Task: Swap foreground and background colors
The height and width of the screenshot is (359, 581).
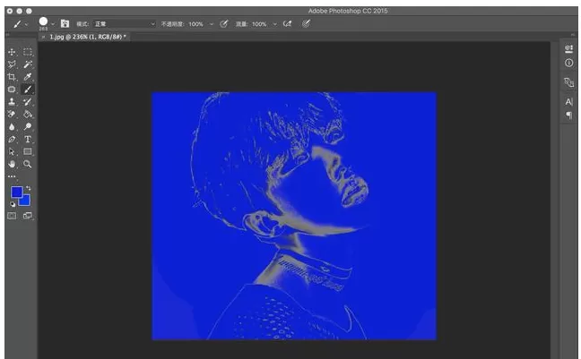Action: 28,188
